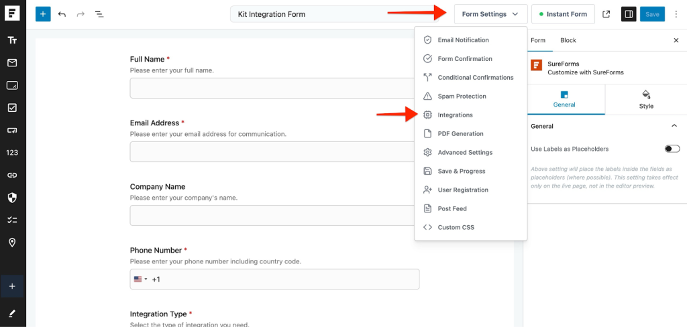
Task: Select the checkbox field icon in sidebar
Action: 12,107
